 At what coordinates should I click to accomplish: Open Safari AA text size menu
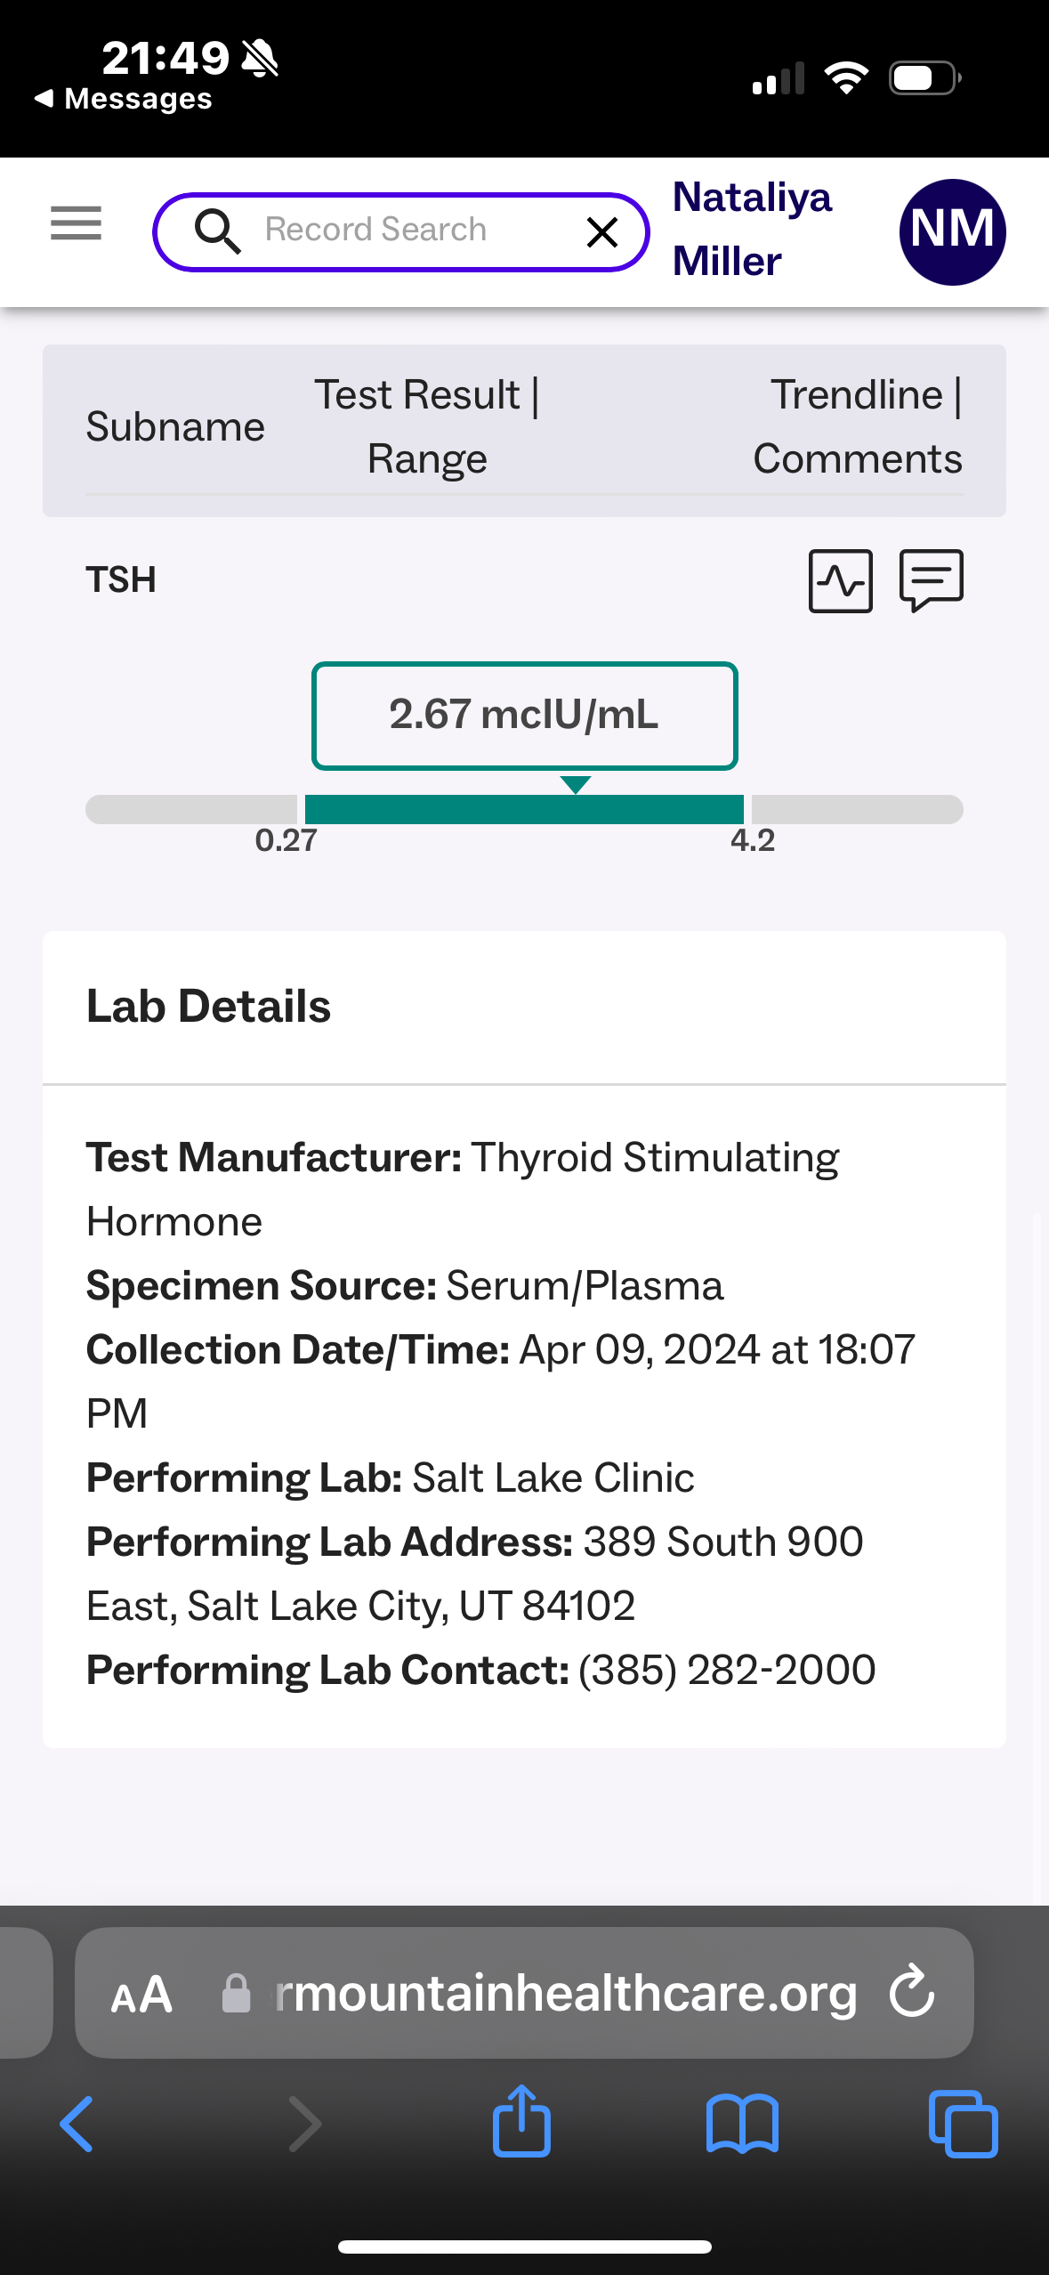coord(141,1994)
